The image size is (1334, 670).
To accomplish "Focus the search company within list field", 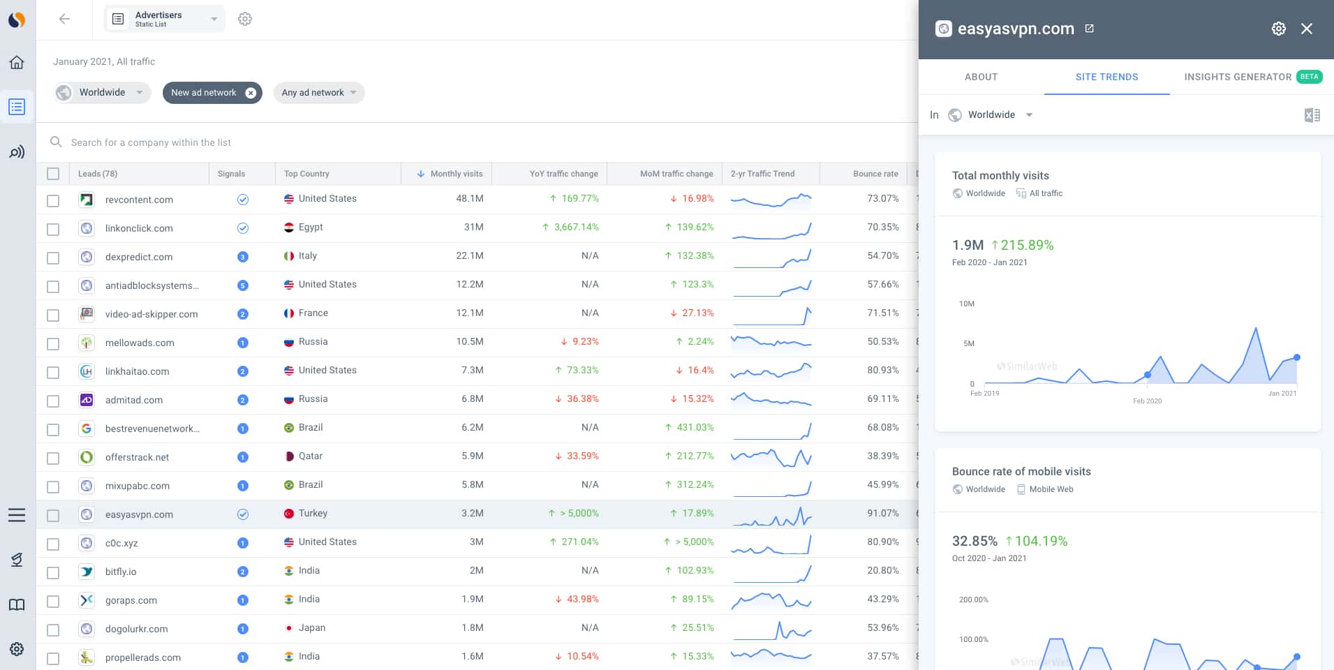I will [x=151, y=142].
